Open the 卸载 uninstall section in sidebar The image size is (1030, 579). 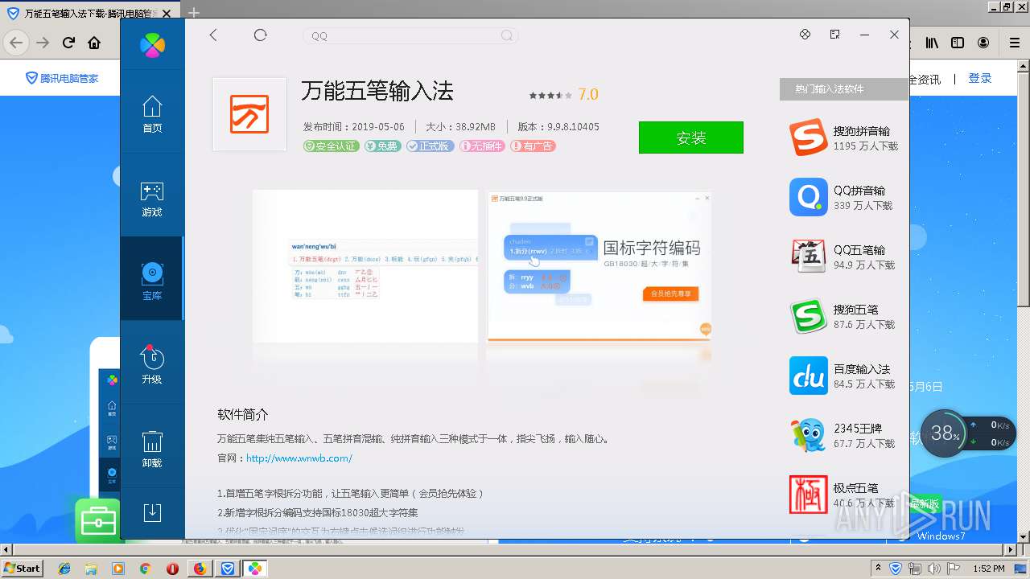[152, 449]
